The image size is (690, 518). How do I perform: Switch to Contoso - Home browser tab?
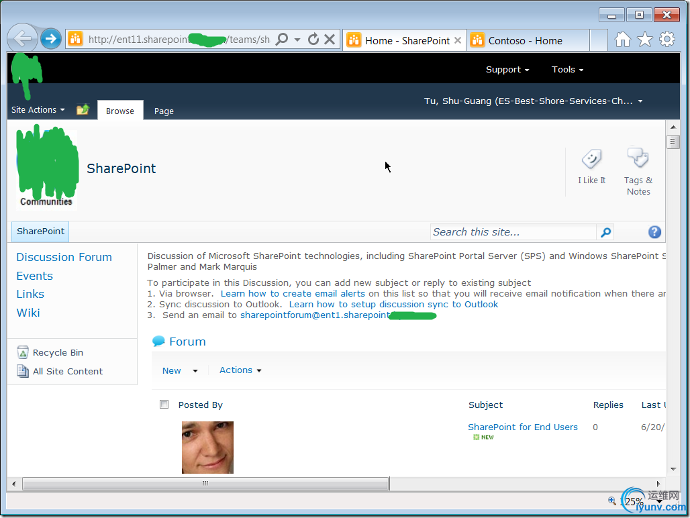[528, 40]
